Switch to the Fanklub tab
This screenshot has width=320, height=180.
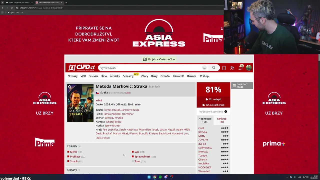click(x=222, y=120)
